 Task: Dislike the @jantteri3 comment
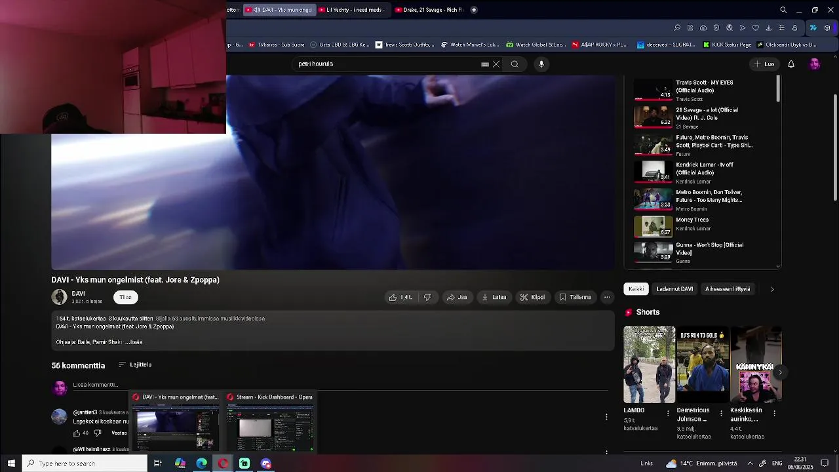coord(98,433)
